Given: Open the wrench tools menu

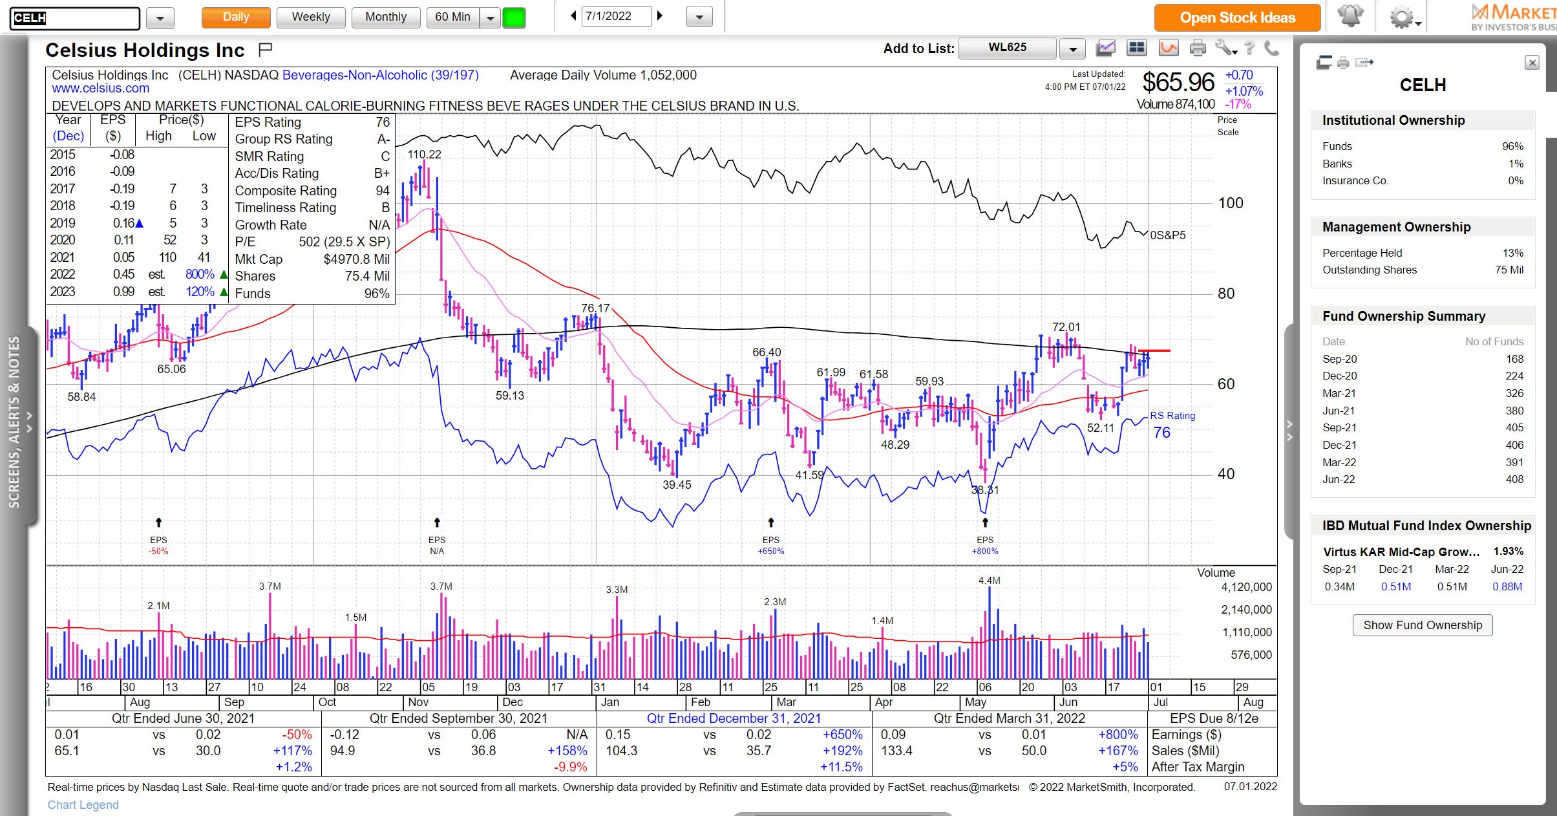Looking at the screenshot, I should click(x=1225, y=48).
